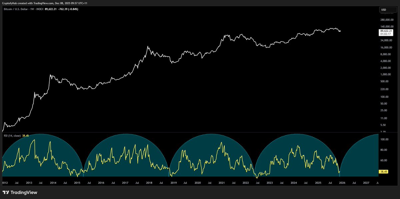Click the 2016 label on time axis

[x=101, y=183]
